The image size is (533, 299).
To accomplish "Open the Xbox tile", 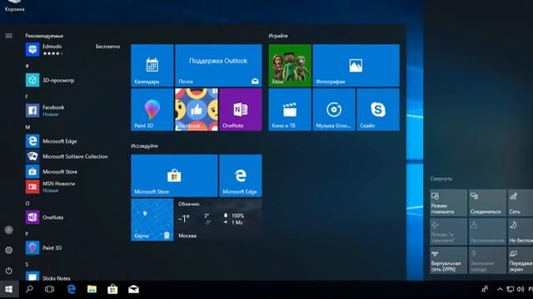I will point(290,66).
